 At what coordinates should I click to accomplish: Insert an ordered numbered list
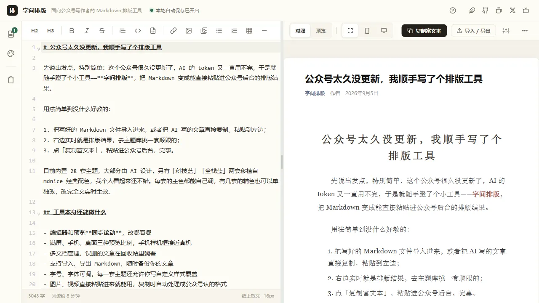(234, 31)
